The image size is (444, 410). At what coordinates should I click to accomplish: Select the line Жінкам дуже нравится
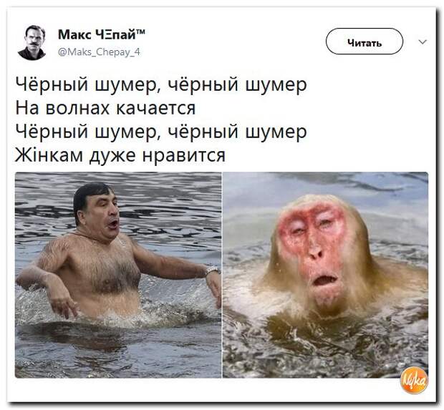point(120,155)
